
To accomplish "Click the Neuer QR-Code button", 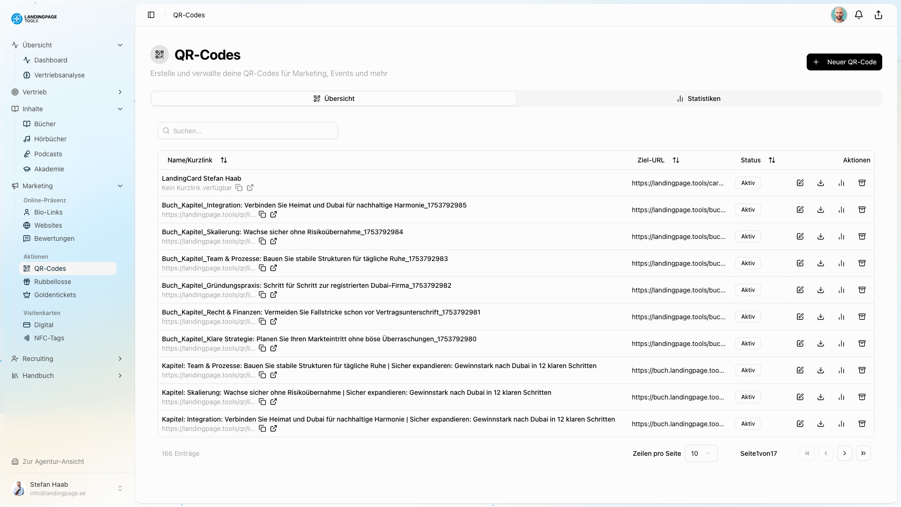I will click(x=844, y=61).
